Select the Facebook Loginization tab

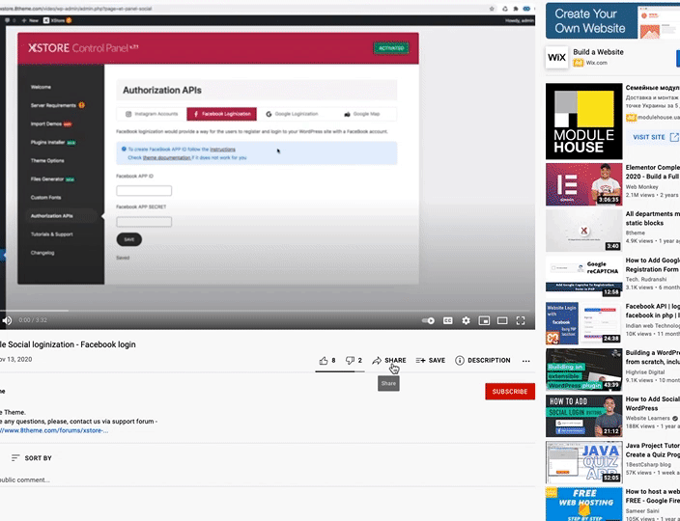pyautogui.click(x=221, y=114)
